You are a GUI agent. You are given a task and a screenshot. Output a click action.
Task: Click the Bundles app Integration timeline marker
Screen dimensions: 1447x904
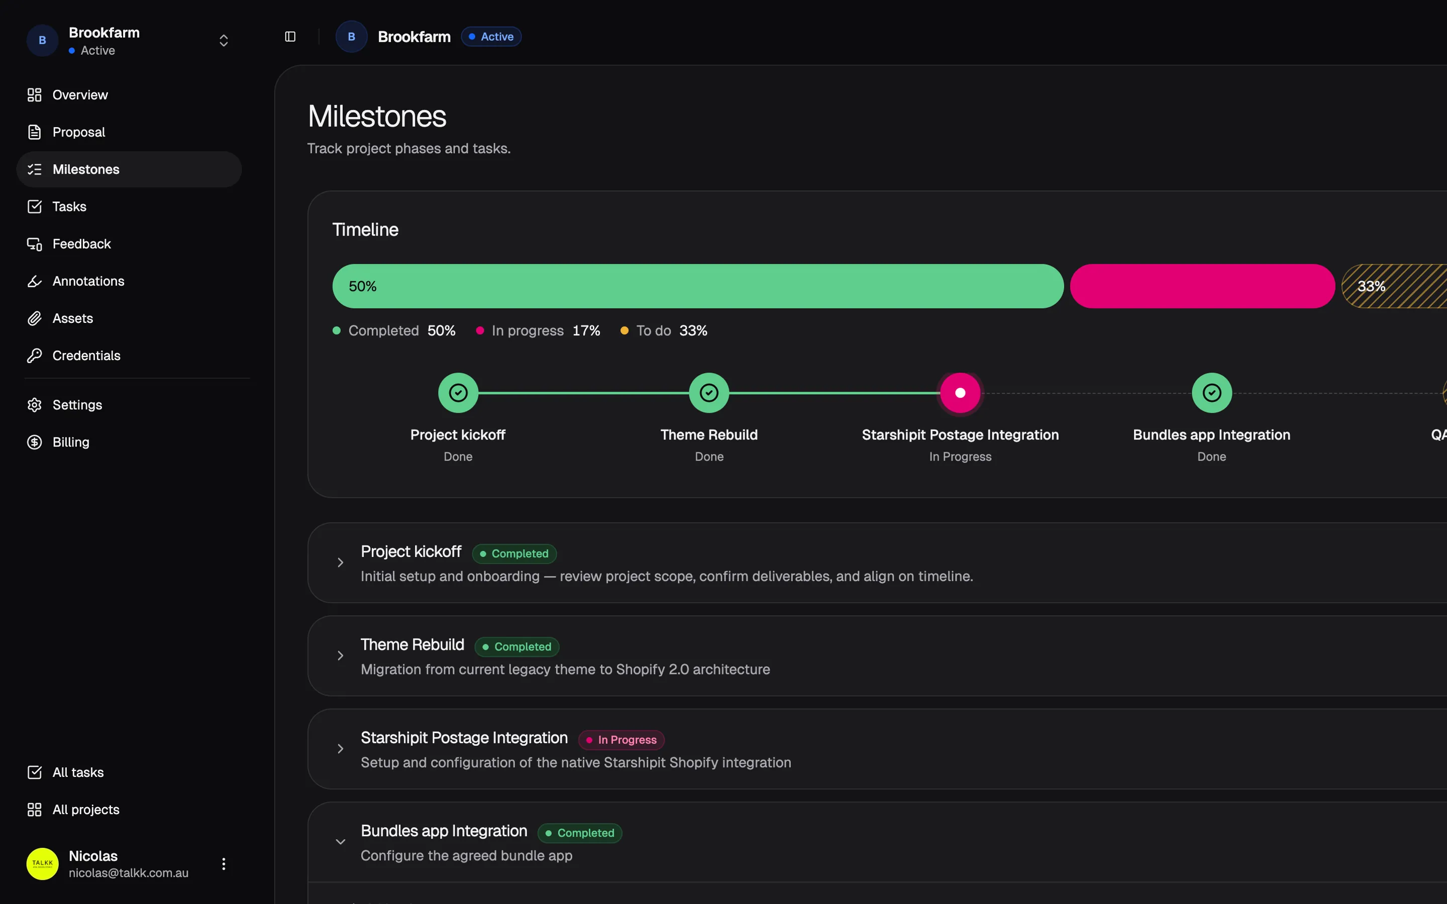pyautogui.click(x=1212, y=393)
